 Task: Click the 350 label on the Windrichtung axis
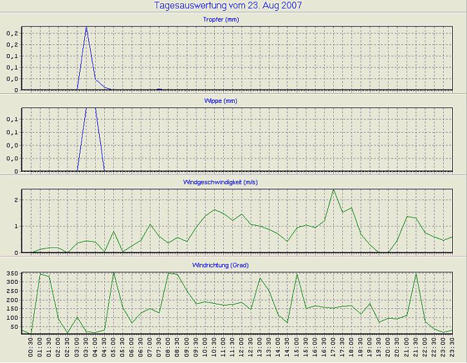pos(13,274)
